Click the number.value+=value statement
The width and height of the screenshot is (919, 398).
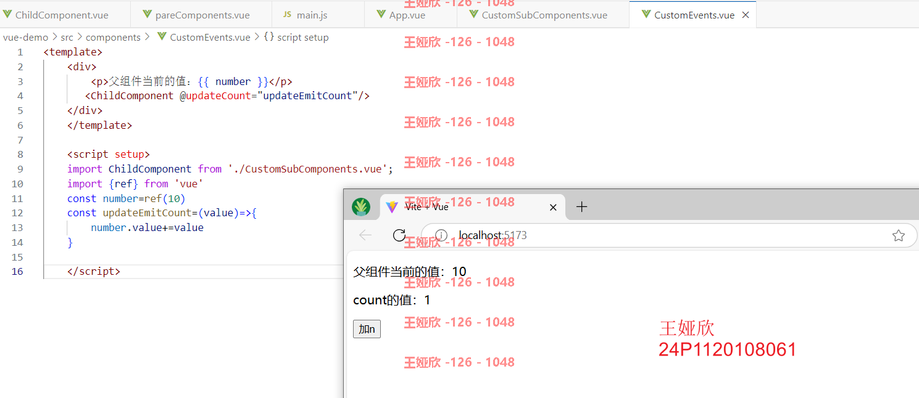[147, 227]
